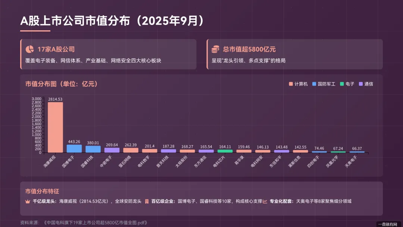
Task: Click the 太极股份 axis label
Action: (x=181, y=161)
